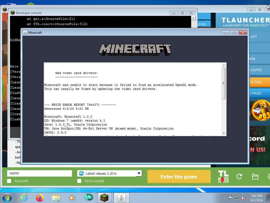
Task: Click the michth username field
Action: [40, 173]
